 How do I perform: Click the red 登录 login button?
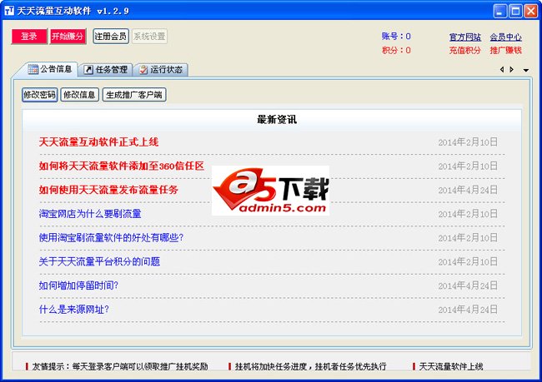point(29,37)
